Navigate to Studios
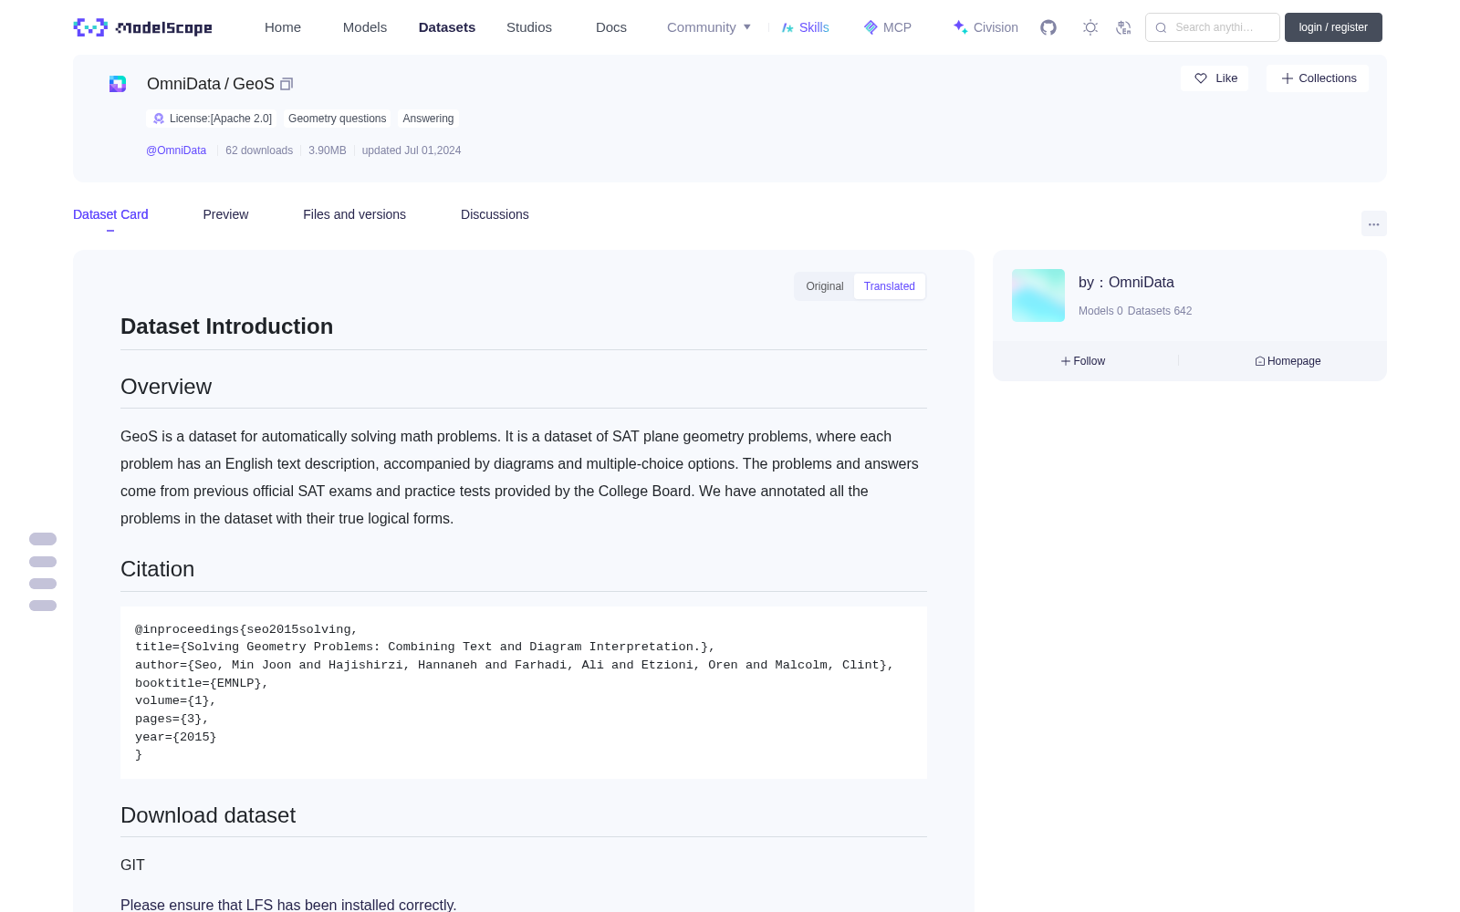Screen dimensions: 1460x912 point(529,27)
